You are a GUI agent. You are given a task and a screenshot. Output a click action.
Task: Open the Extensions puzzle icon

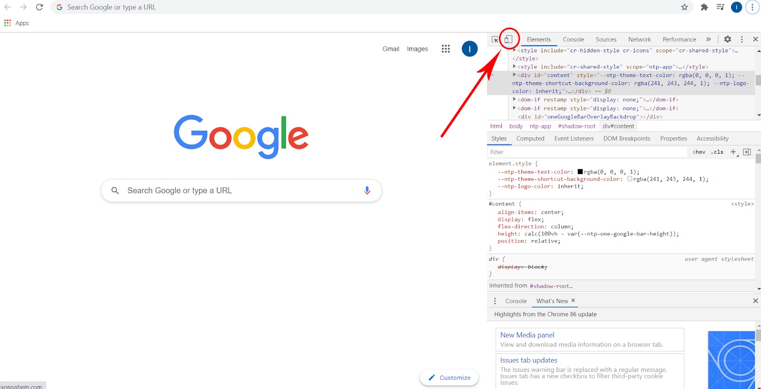(704, 7)
